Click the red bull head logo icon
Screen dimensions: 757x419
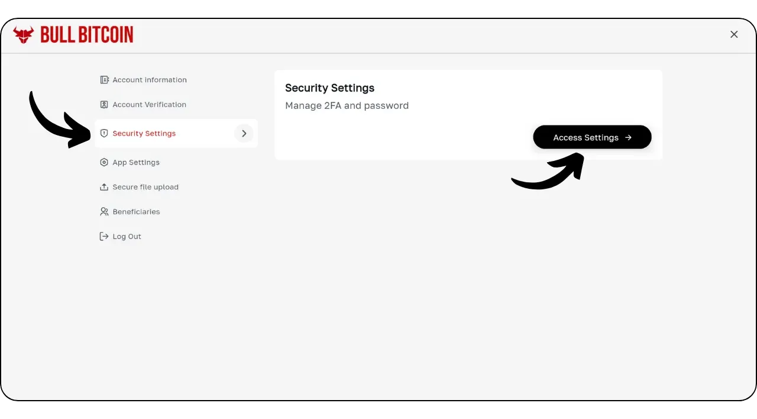[x=24, y=35]
